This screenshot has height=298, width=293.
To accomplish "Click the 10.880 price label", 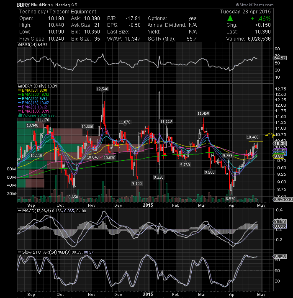I will pyautogui.click(x=87, y=126).
